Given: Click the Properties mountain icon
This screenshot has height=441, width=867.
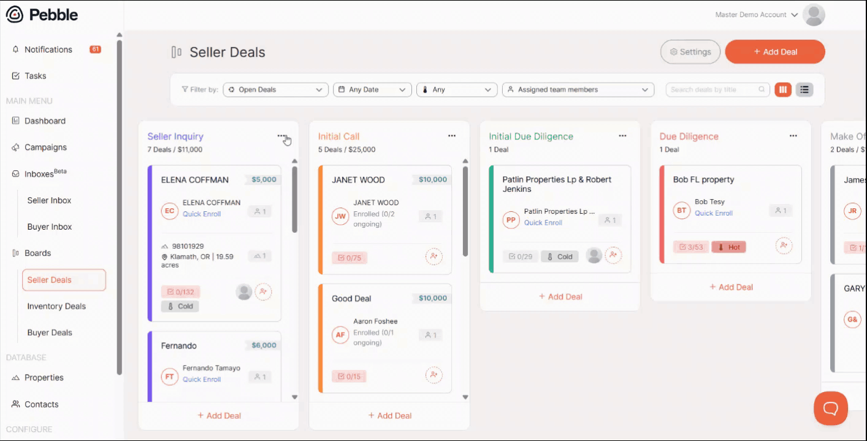Looking at the screenshot, I should pos(16,378).
